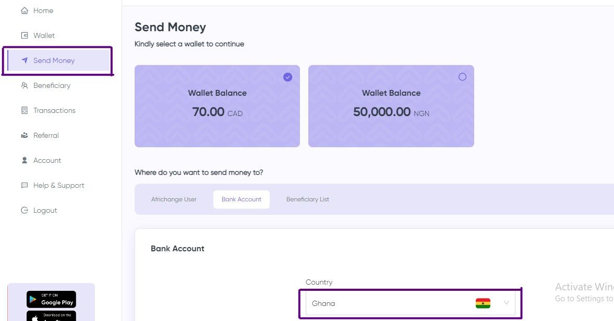Select the Bank Account tab
Viewport: 614px width, 321px height.
[x=242, y=199]
